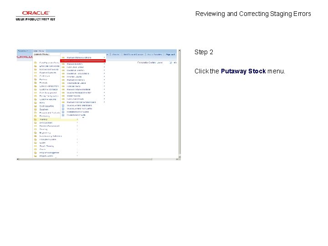Click the horizontal scrollbar right arrow
The width and height of the screenshot is (328, 246).
pos(177,159)
